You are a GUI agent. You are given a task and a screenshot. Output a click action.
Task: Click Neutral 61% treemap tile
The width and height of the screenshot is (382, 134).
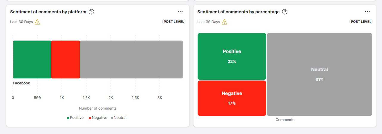click(319, 74)
